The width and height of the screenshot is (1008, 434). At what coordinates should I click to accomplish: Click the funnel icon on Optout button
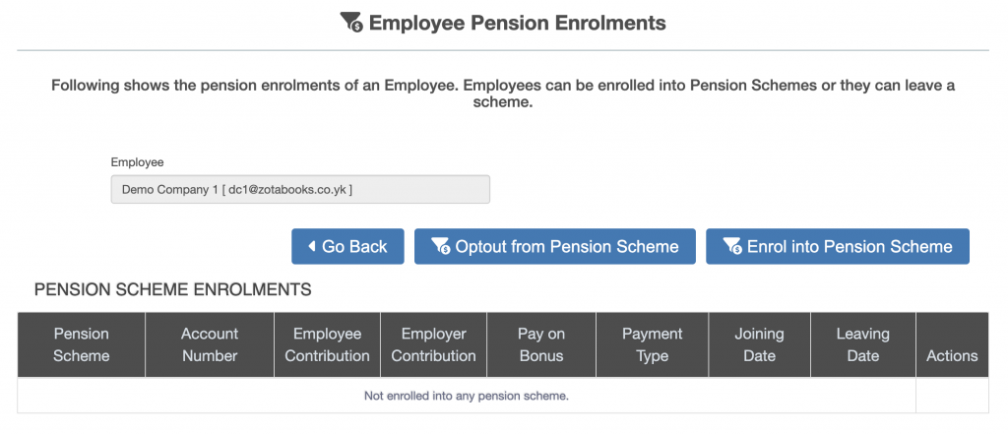(440, 247)
